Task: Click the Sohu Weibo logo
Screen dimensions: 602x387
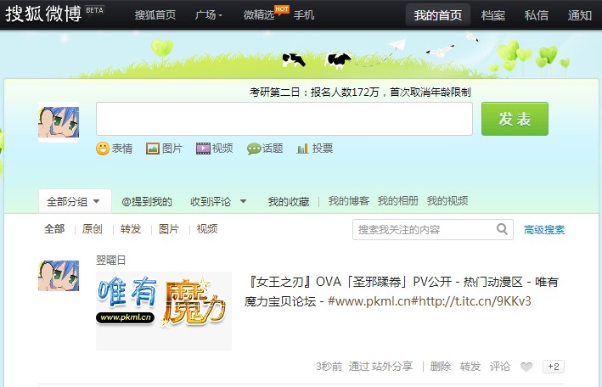Action: 42,14
